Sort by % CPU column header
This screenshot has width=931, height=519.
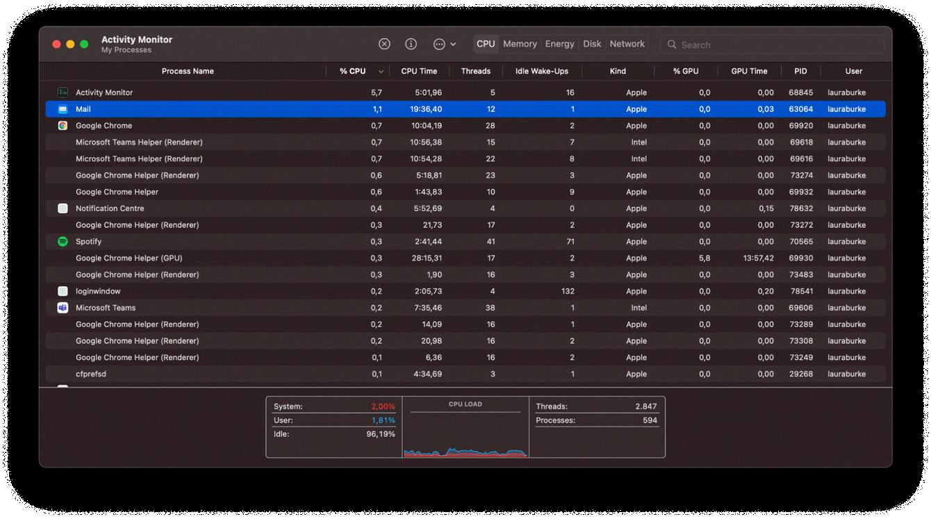(352, 71)
